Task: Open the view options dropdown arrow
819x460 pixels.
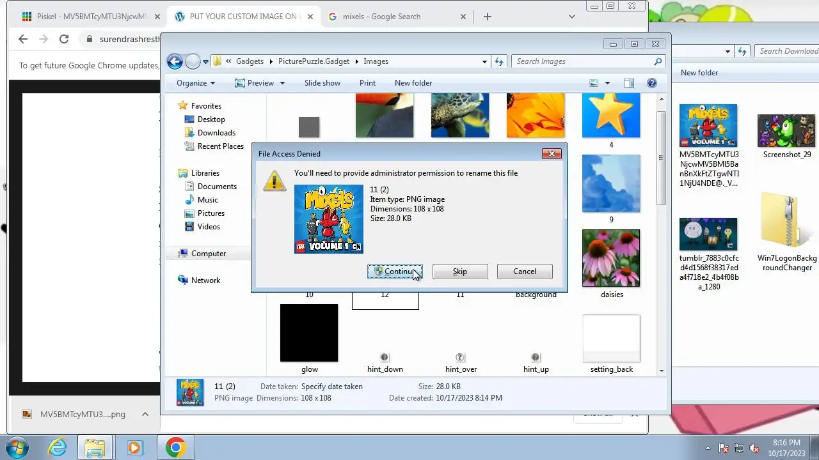Action: click(607, 83)
